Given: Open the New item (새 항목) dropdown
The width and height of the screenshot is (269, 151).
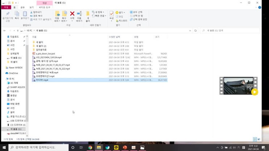Looking at the screenshot, I should (98, 12).
